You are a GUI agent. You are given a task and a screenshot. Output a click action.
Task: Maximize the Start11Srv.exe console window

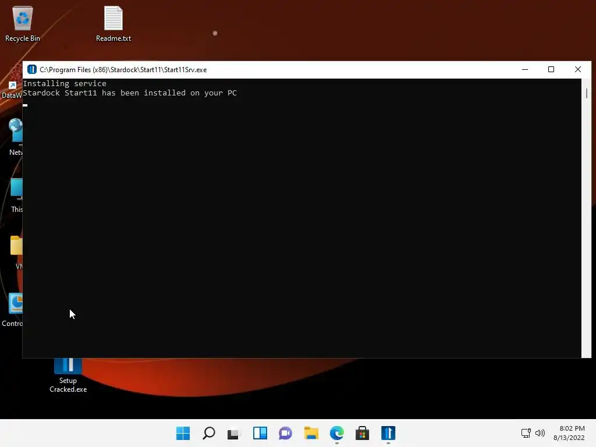551,70
